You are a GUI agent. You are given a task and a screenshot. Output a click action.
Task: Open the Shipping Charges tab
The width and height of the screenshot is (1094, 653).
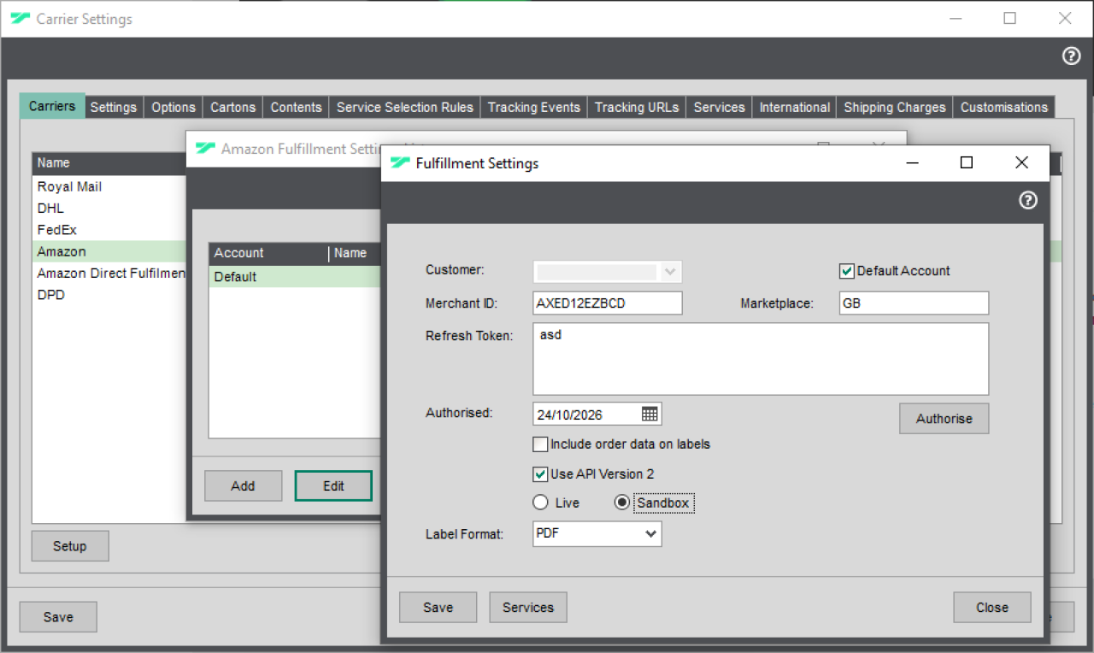point(895,107)
